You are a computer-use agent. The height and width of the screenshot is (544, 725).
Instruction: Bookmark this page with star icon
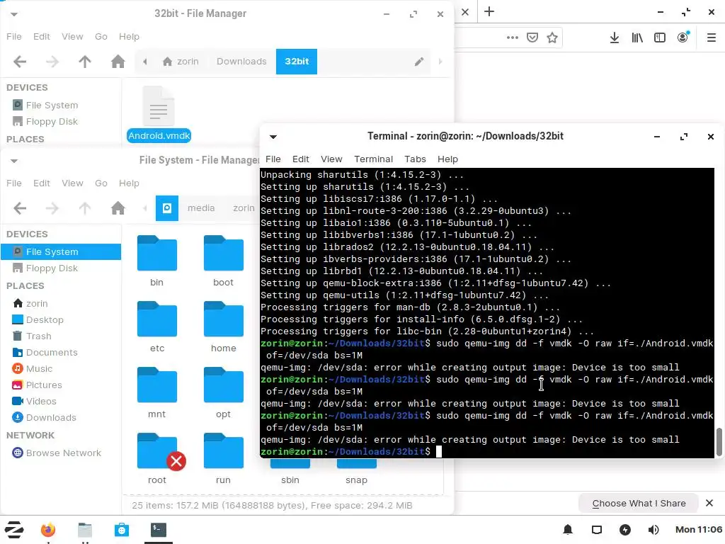[552, 38]
